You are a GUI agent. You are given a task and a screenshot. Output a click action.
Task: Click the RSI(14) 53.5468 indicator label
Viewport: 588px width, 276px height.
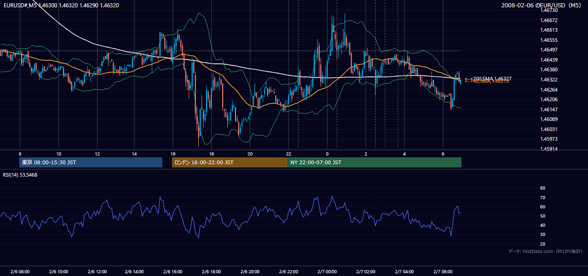[20, 175]
